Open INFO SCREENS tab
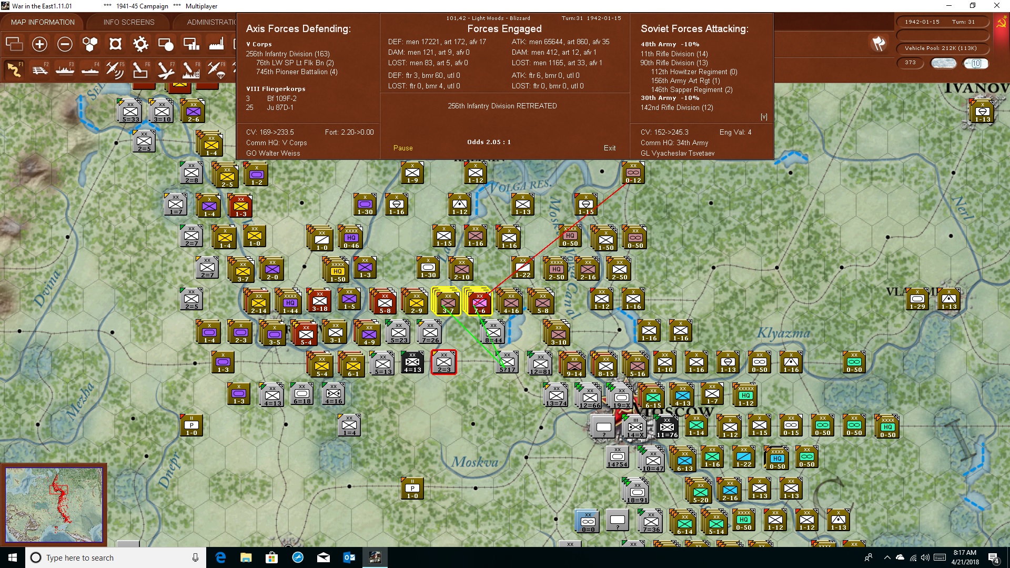Viewport: 1010px width, 568px height. point(129,22)
